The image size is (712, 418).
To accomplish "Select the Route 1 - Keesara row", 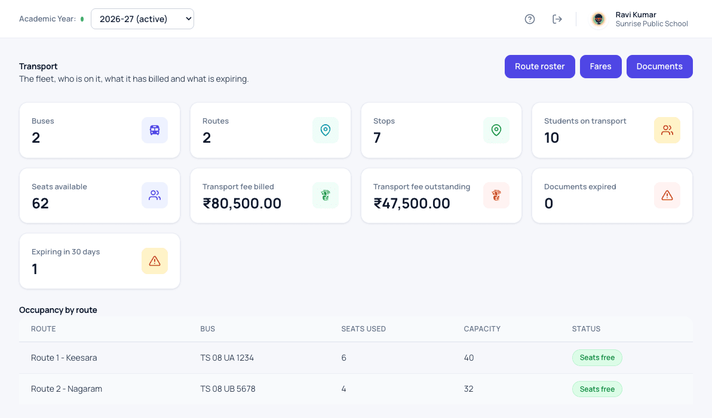I will point(356,358).
